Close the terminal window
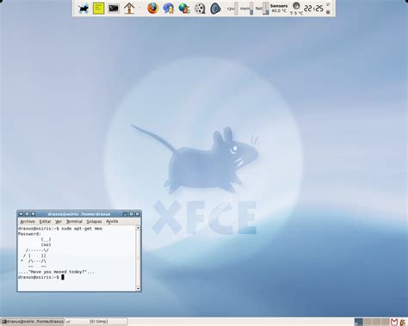408x326 pixels. 138,214
